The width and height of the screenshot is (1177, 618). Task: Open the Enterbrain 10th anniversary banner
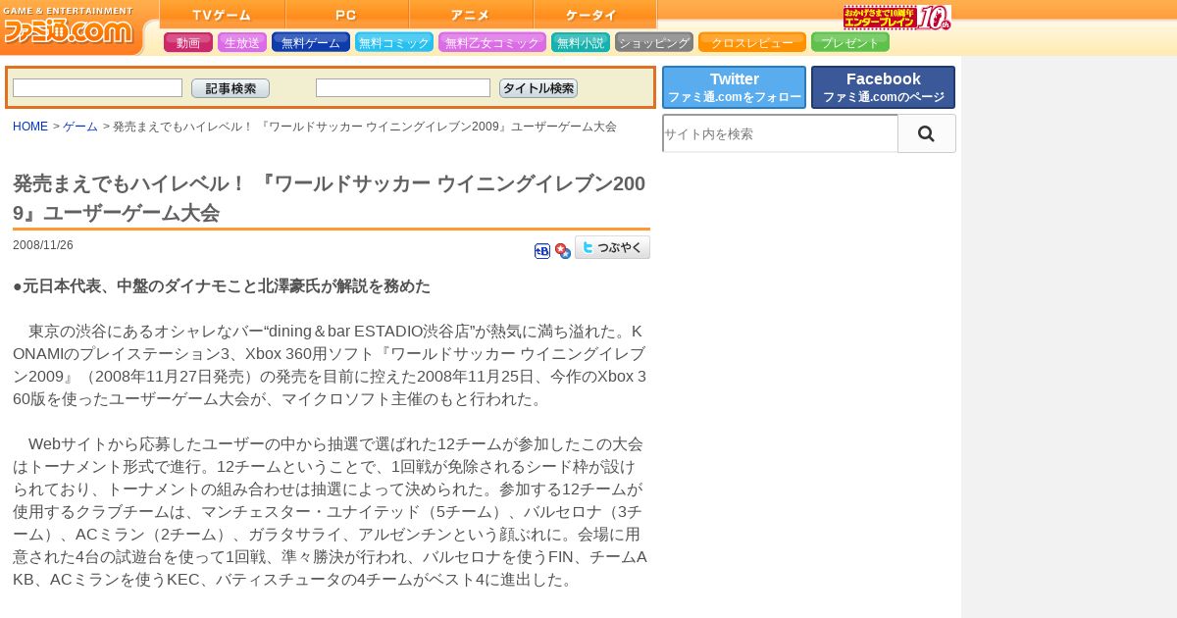coord(896,18)
